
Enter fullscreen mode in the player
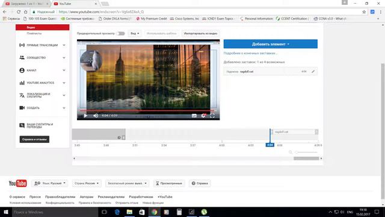(212, 116)
